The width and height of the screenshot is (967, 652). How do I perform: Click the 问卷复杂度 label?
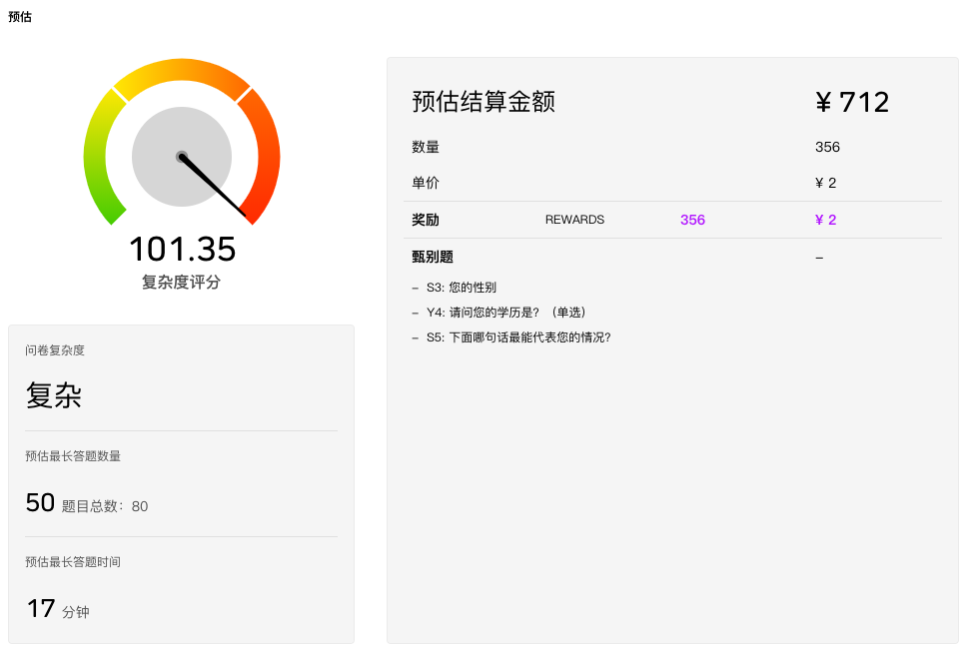tap(55, 350)
